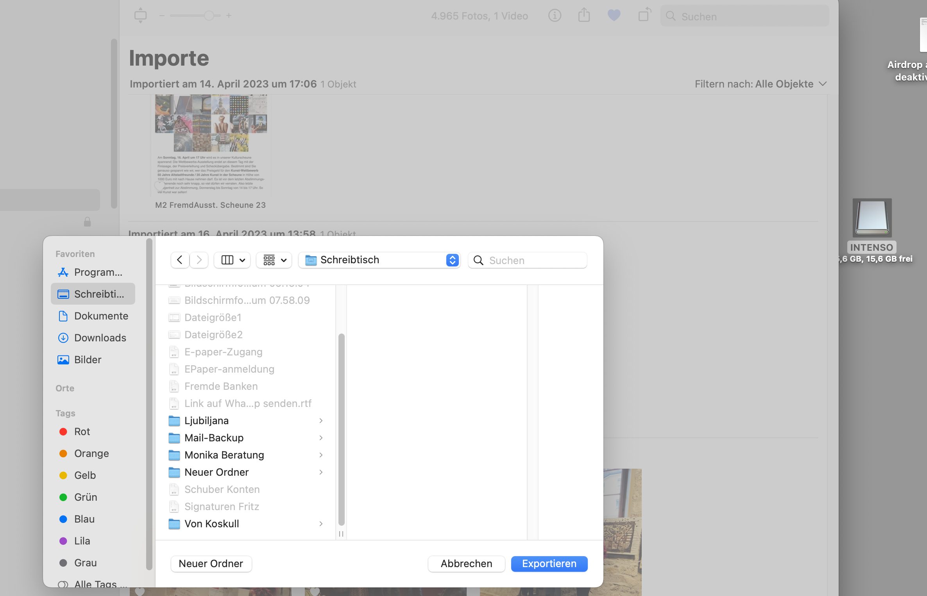Select Downloads in the Favoriten sidebar
The image size is (927, 596).
coord(100,338)
